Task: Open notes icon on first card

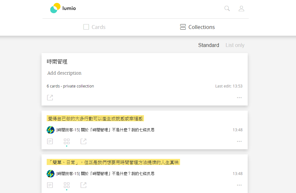Action: click(50, 141)
